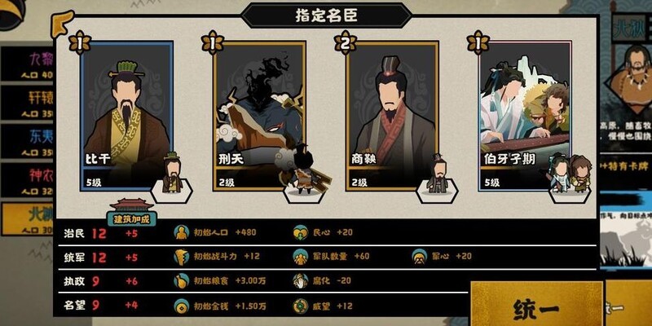Image resolution: width=652 pixels, height=326 pixels.
Task: Click the 初始粮食 icon
Action: (181, 280)
